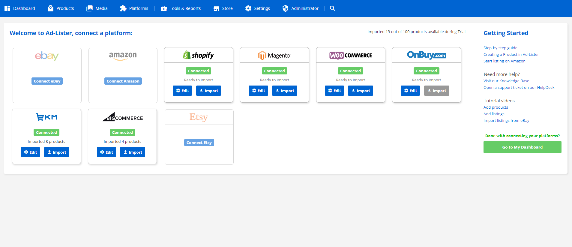This screenshot has width=572, height=247.
Task: Click the Connect eBay button
Action: 47,81
